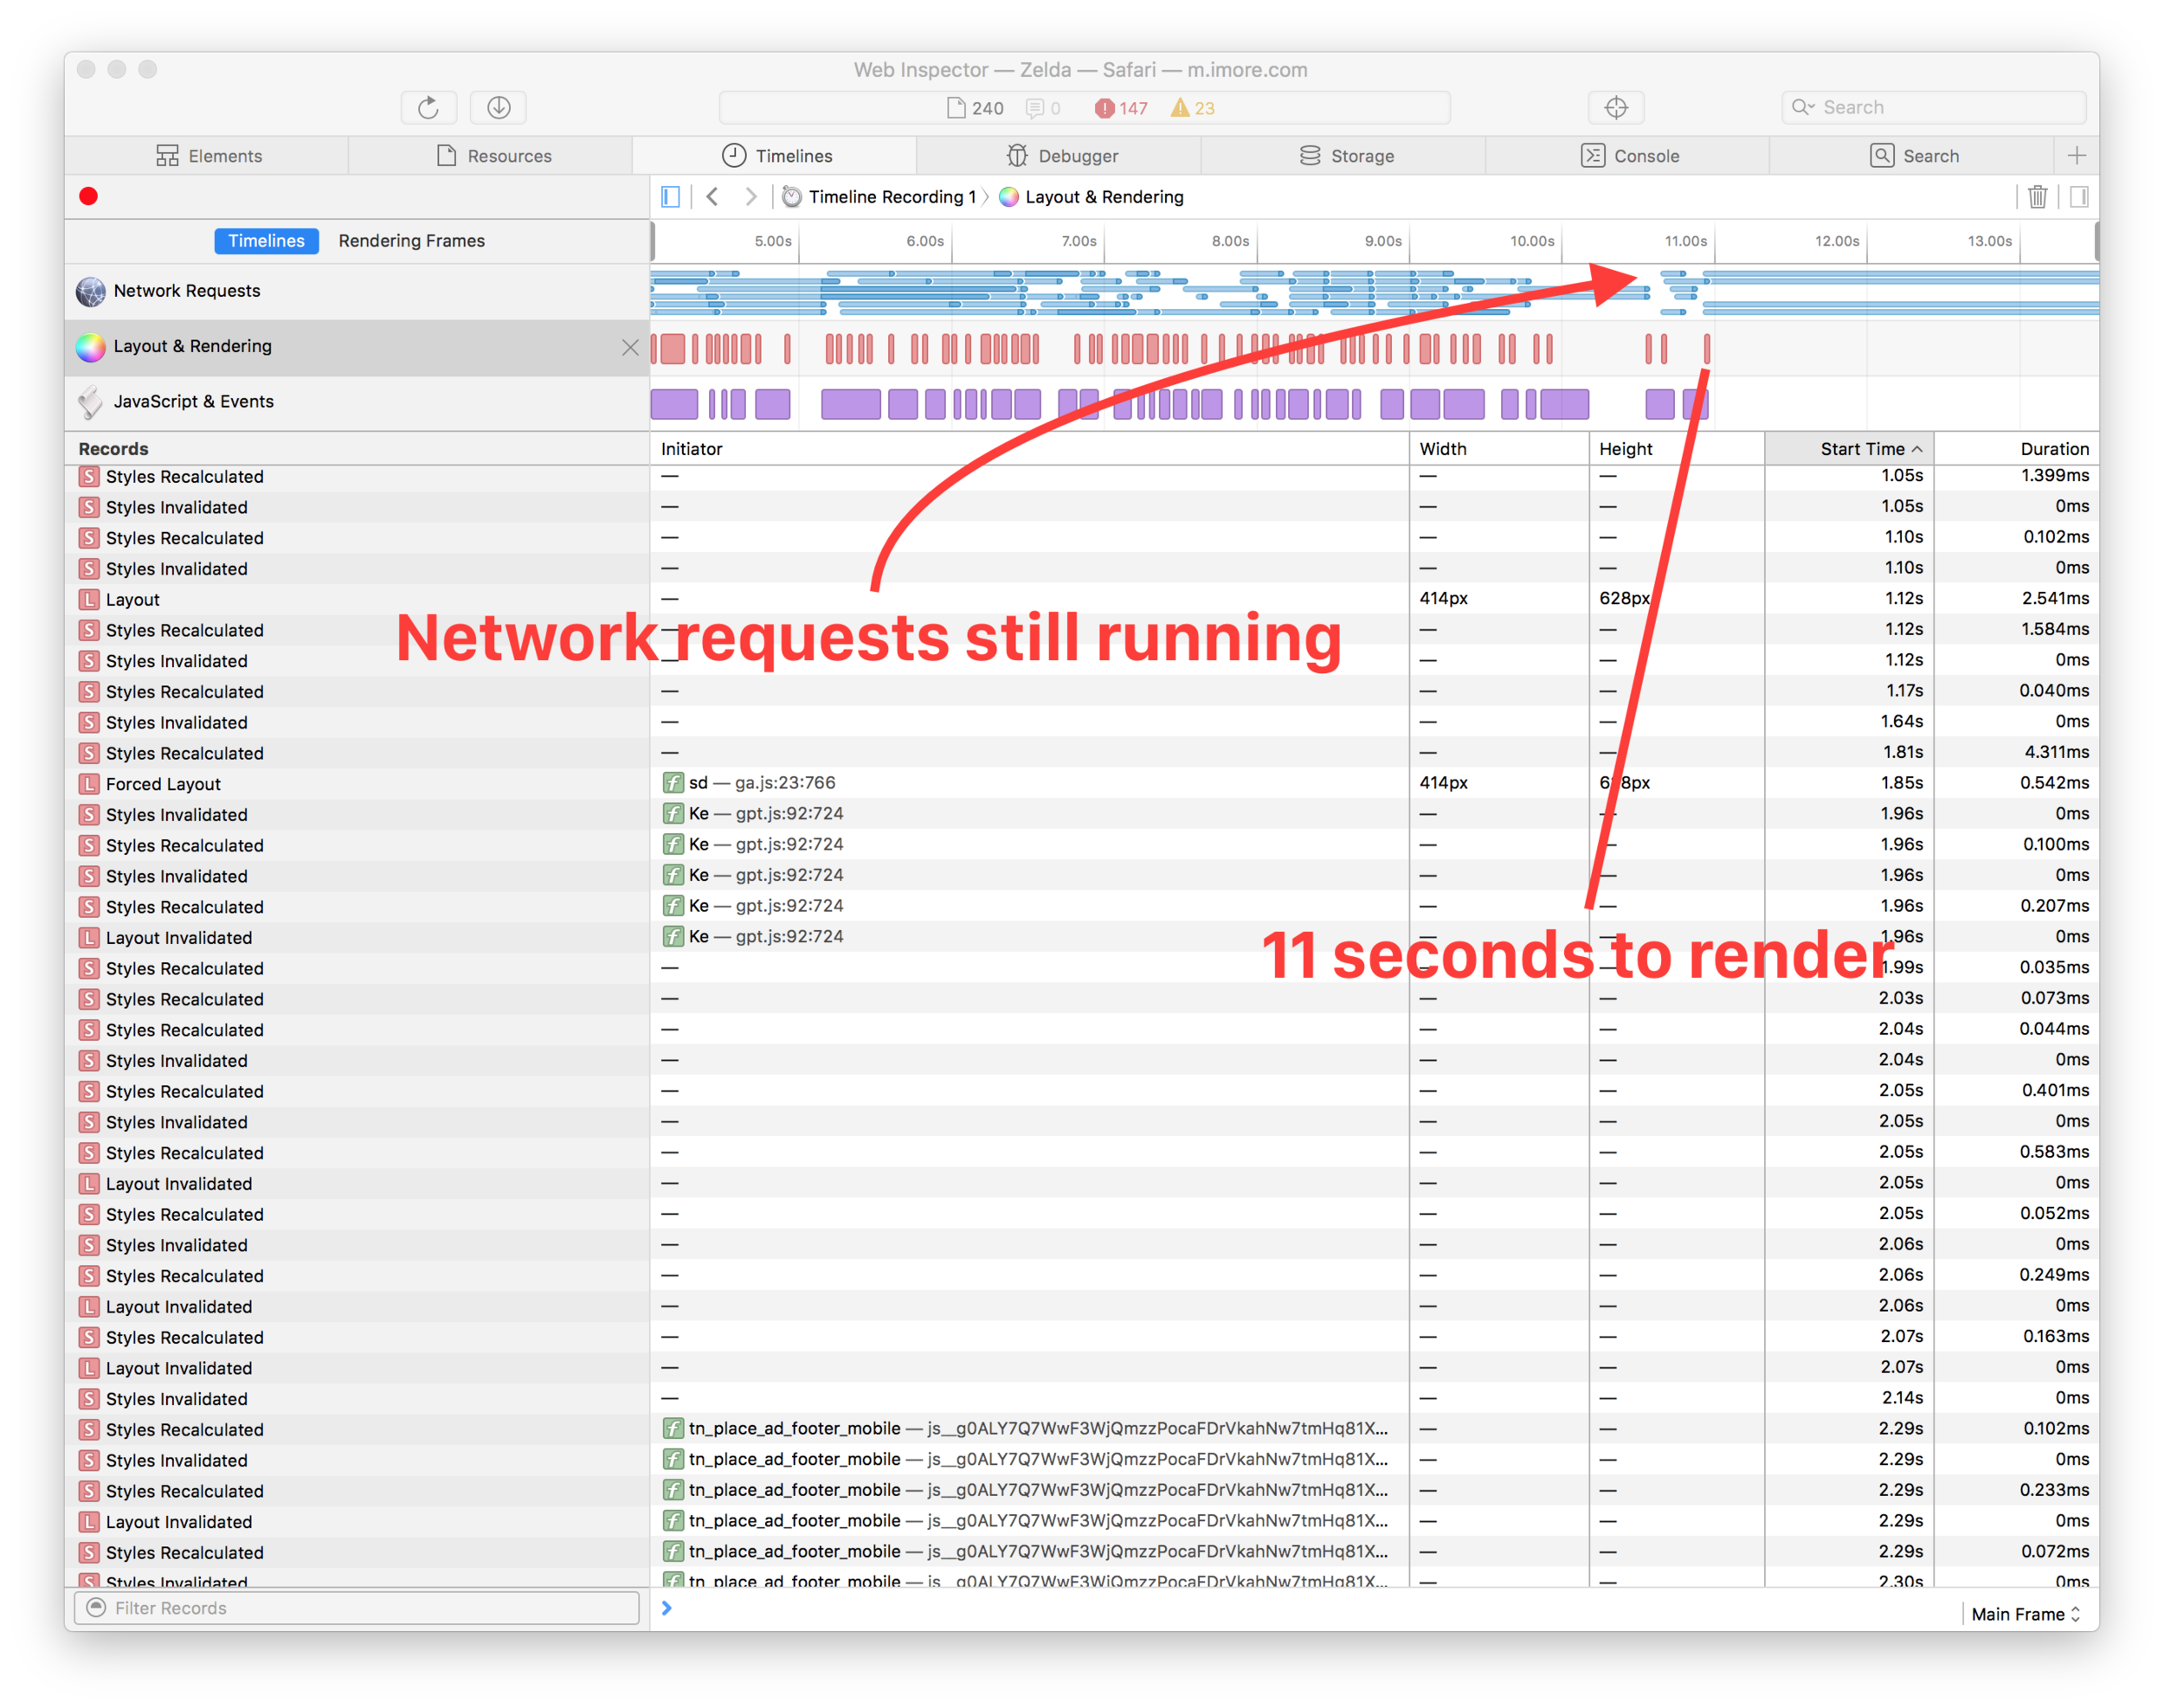Sort by the Start Time column

(1849, 449)
